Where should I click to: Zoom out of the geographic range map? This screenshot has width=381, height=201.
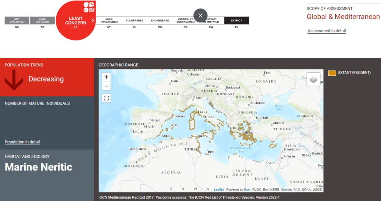pos(106,86)
